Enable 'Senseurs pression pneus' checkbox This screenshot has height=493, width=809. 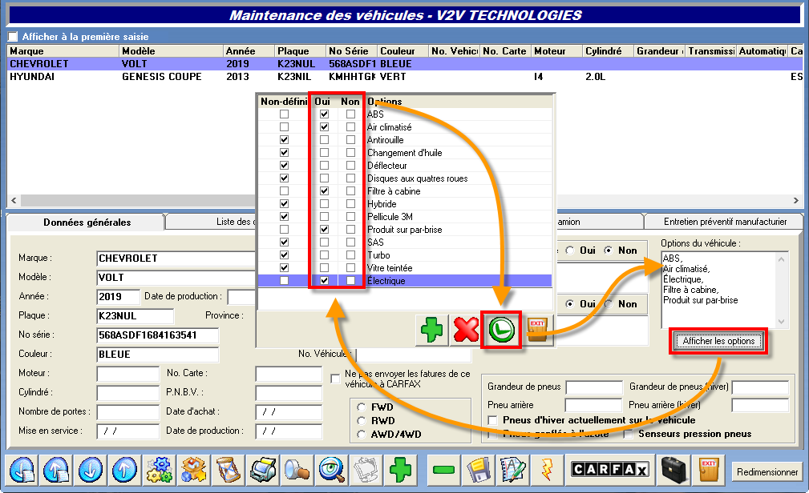628,434
